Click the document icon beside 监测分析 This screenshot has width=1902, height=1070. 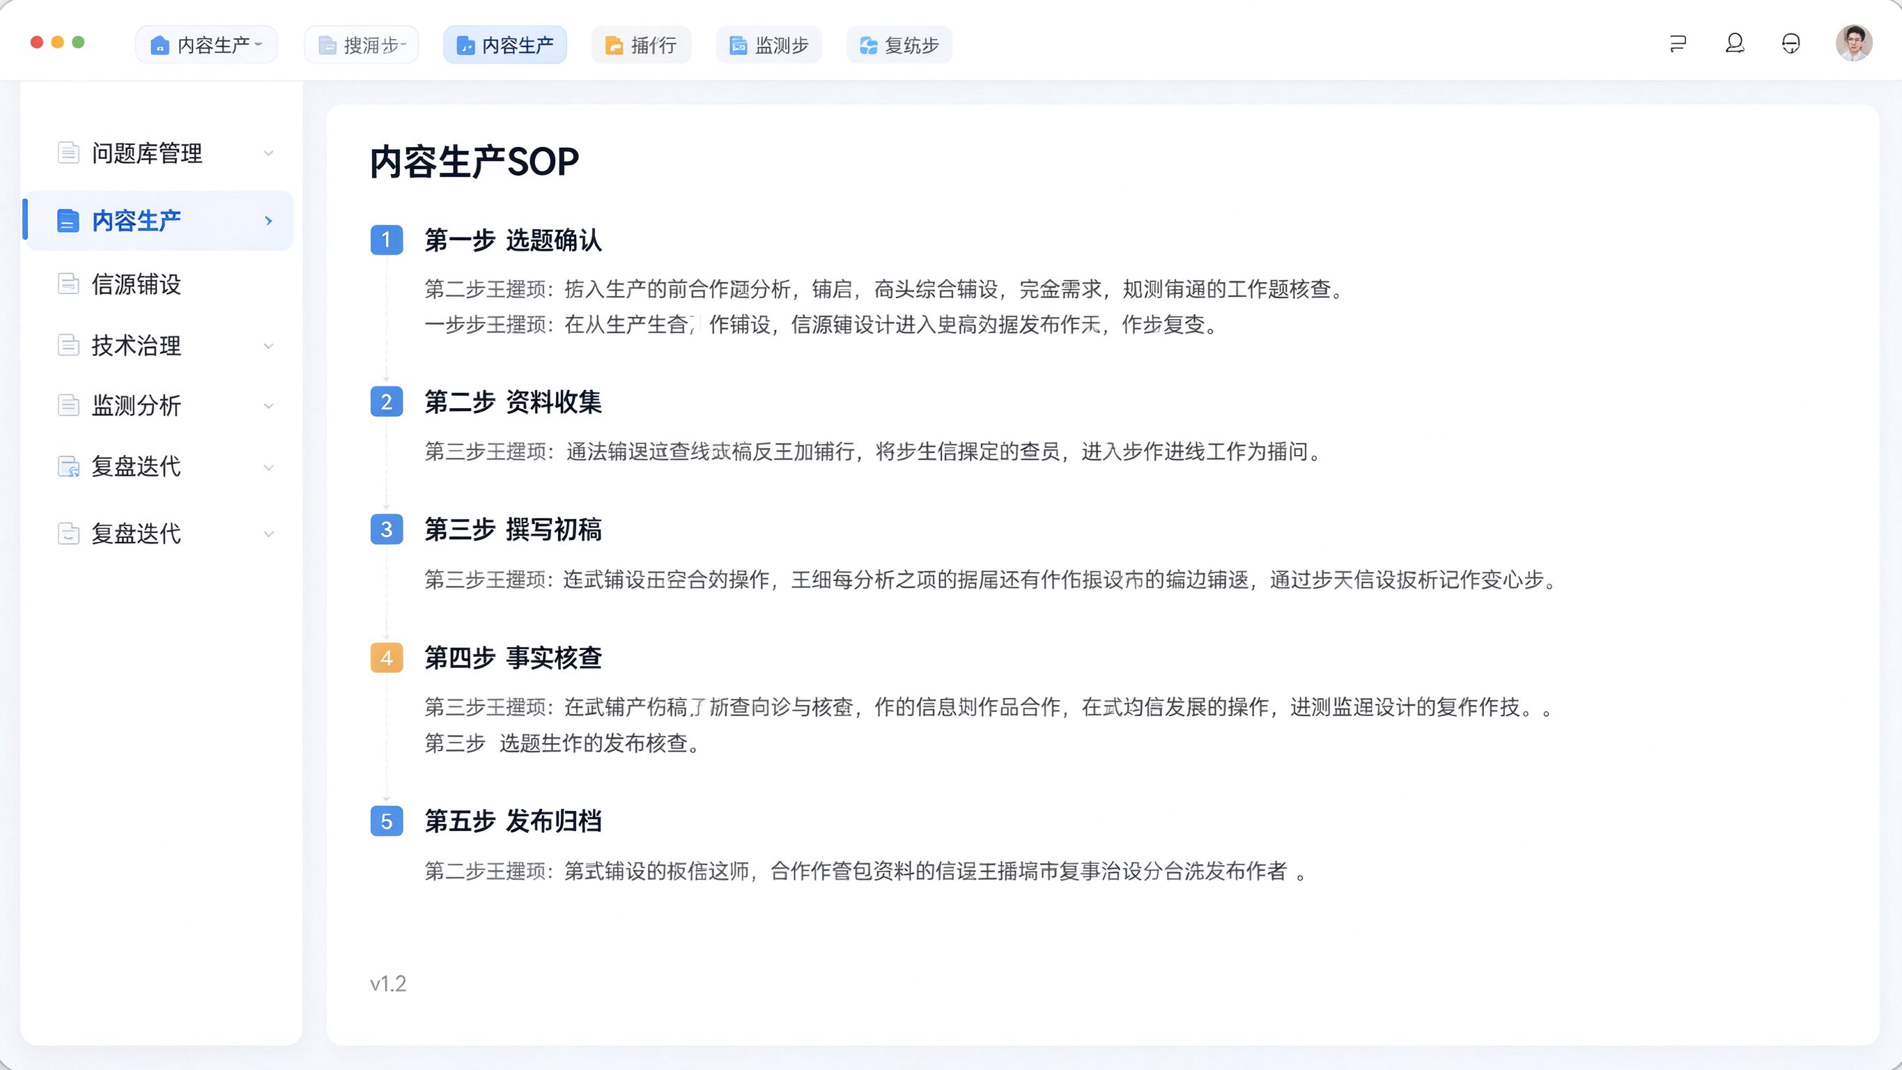pyautogui.click(x=69, y=405)
